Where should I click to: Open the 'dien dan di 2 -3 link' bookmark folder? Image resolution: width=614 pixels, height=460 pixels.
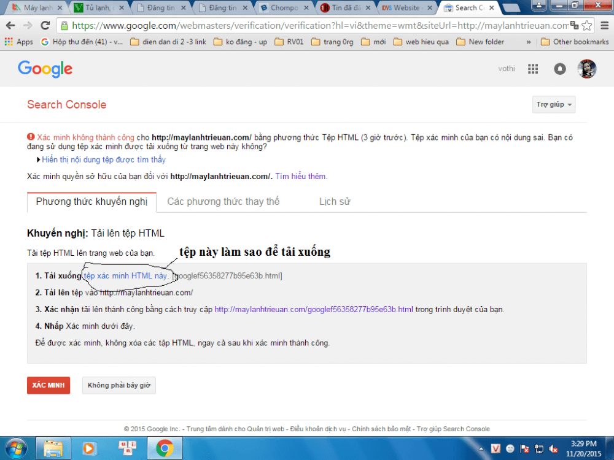168,42
